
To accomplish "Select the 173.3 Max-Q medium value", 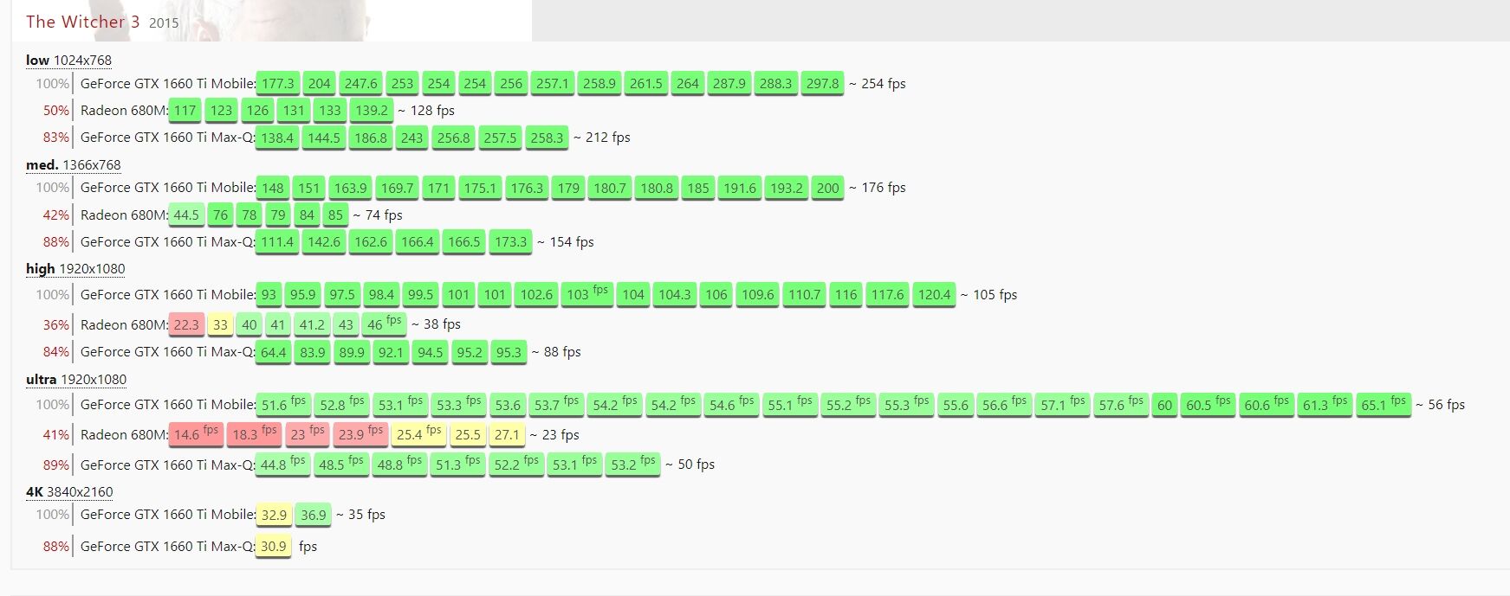I will point(510,242).
